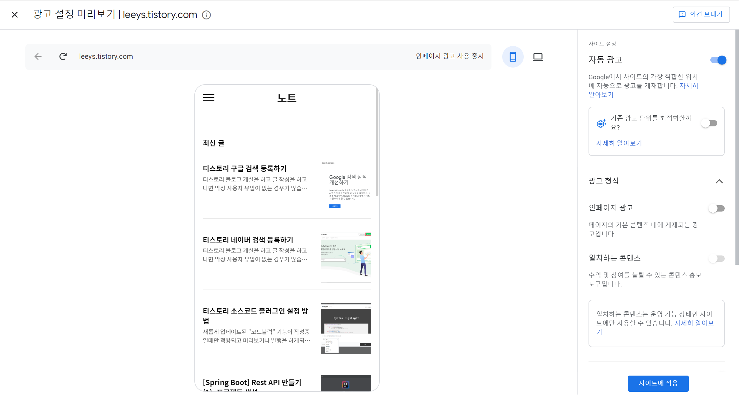The height and width of the screenshot is (395, 739).
Task: Enable 기존 광고 단위 최적화 toggle
Action: coord(709,123)
